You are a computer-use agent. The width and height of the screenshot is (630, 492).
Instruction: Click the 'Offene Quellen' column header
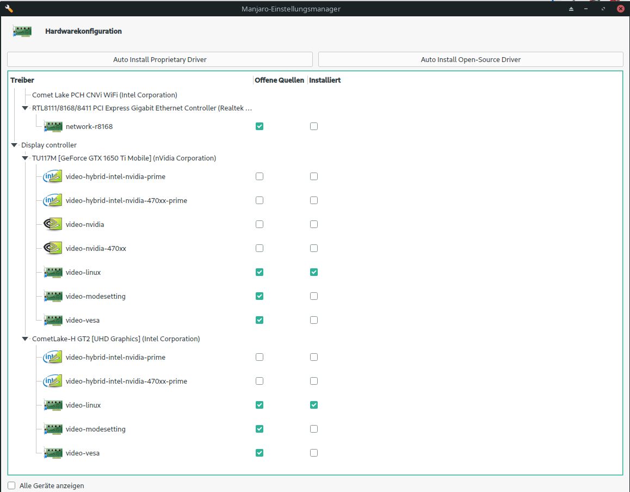pyautogui.click(x=280, y=80)
